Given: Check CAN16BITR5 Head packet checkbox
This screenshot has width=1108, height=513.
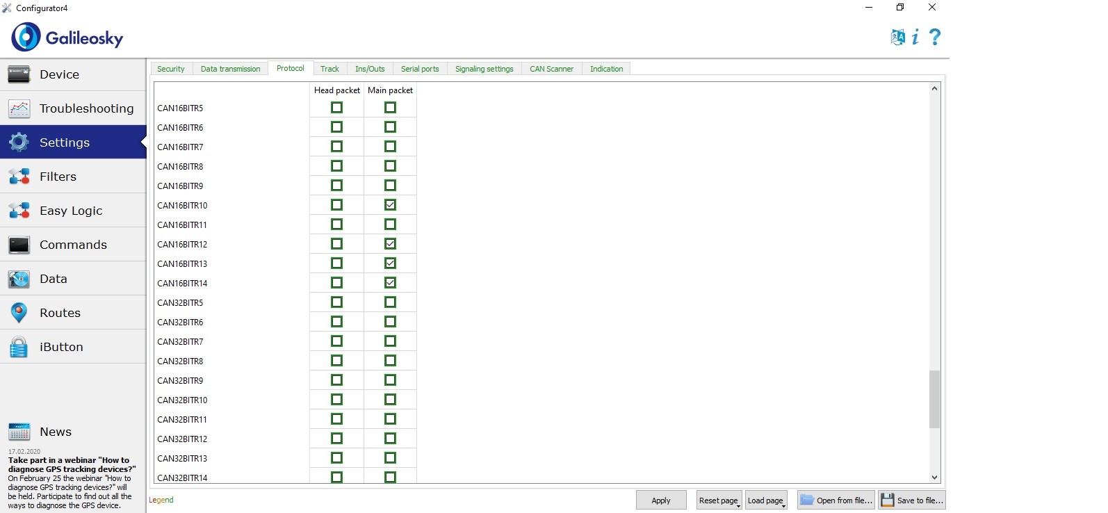Looking at the screenshot, I should click(x=336, y=108).
